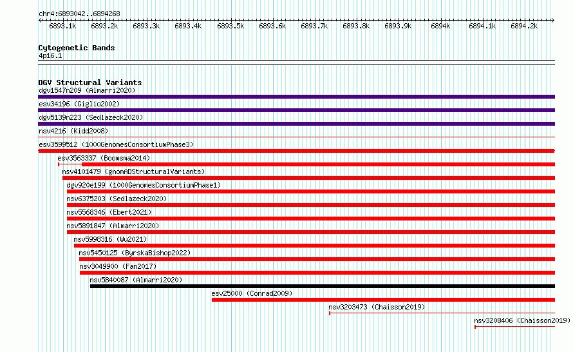Screen dimensions: 573x352
Task: Open nsv5891847 (Almarri2020) variant
Action: [113, 226]
